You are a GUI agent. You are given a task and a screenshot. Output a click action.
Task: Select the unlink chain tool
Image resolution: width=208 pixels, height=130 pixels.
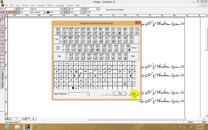pyautogui.click(x=3, y=31)
